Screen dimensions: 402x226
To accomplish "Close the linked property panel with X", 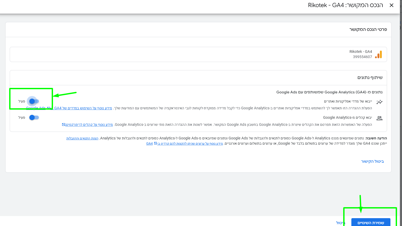I will coord(392,5).
